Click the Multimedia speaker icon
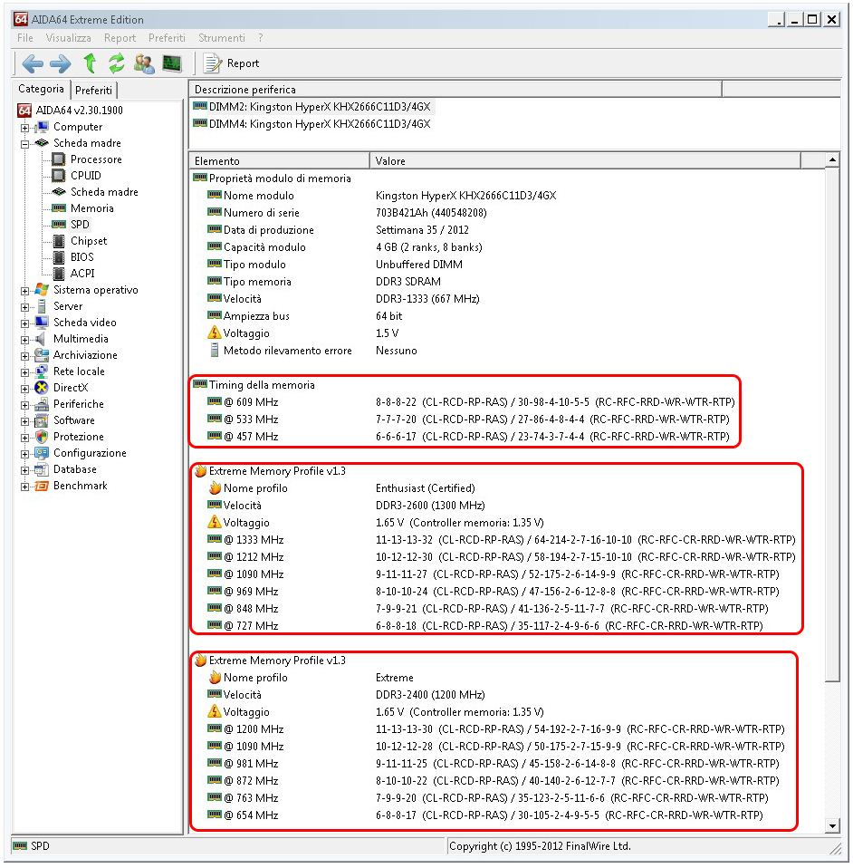Screen dimensions: 853x868 point(41,339)
